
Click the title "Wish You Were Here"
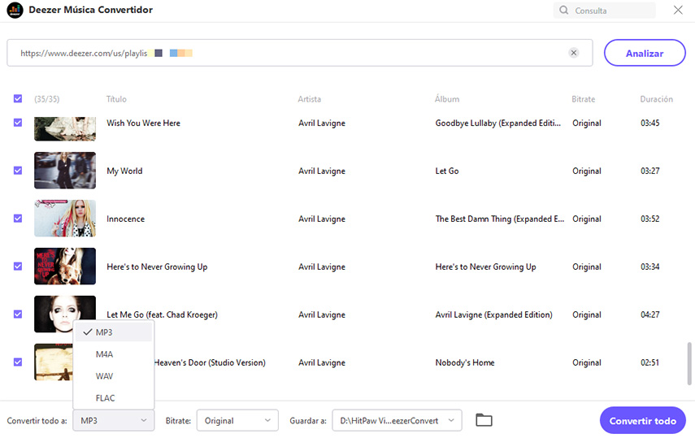[143, 123]
